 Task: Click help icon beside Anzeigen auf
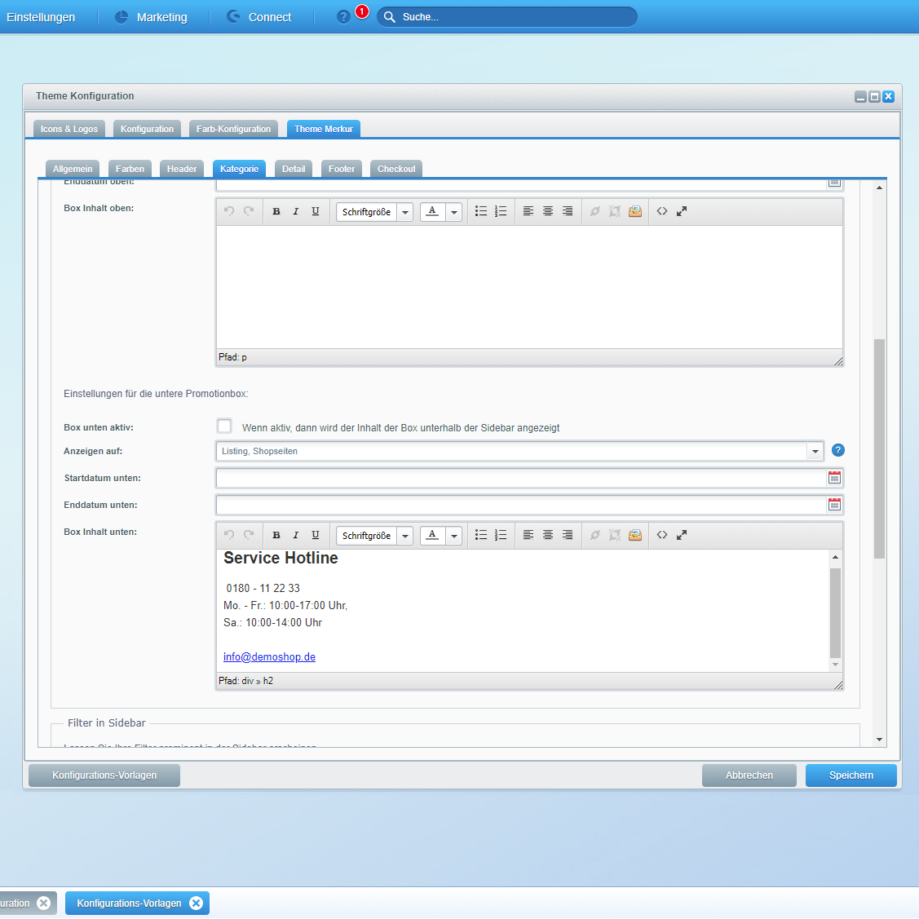[838, 450]
